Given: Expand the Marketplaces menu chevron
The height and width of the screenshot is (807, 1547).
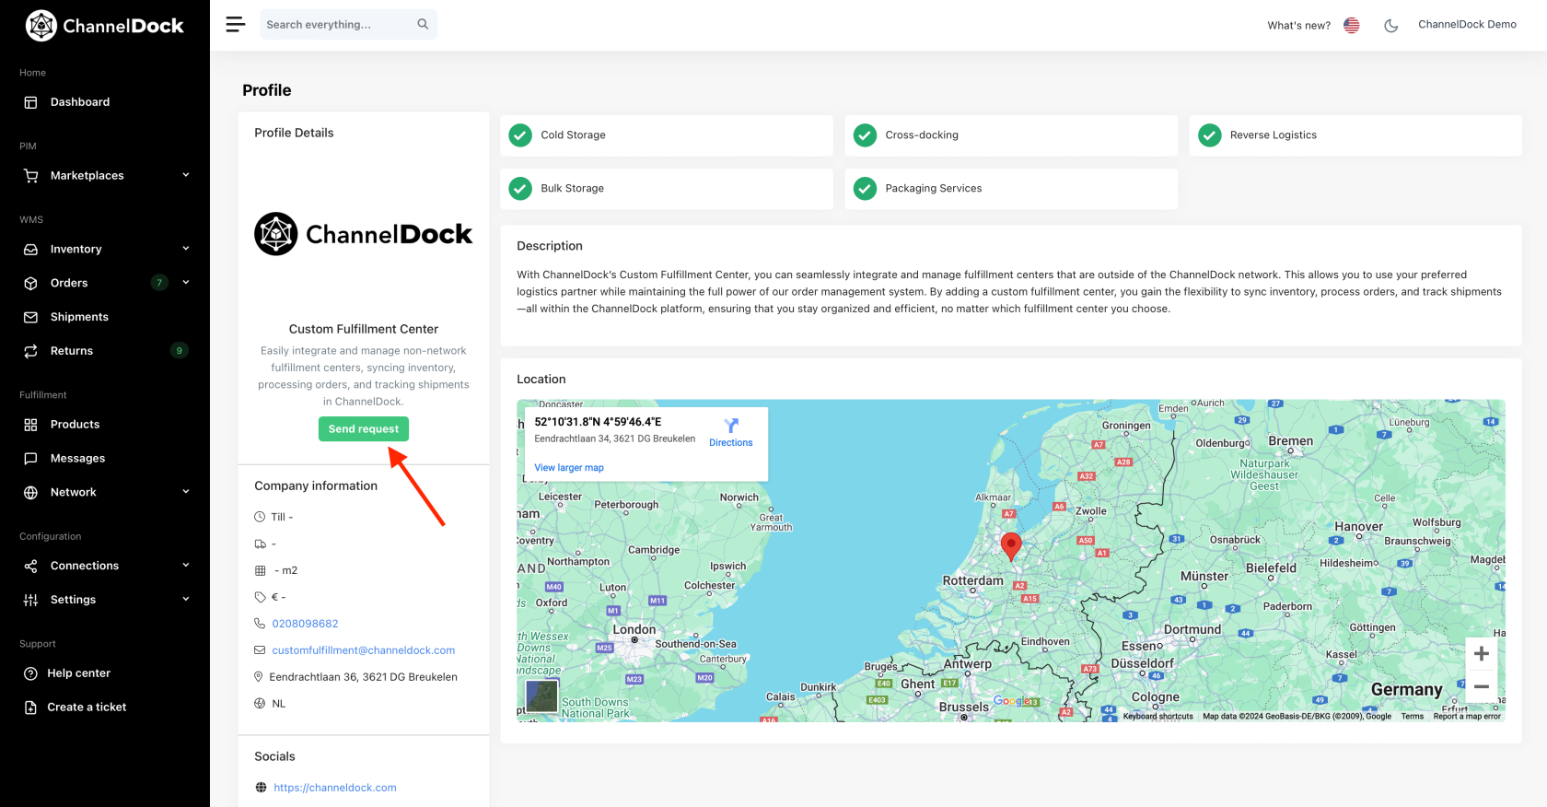Looking at the screenshot, I should point(186,175).
